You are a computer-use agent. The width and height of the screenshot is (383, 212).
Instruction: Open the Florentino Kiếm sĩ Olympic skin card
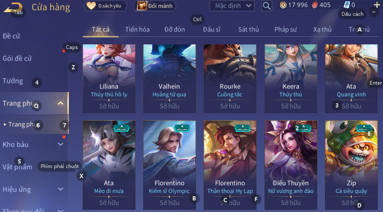pyautogui.click(x=170, y=165)
